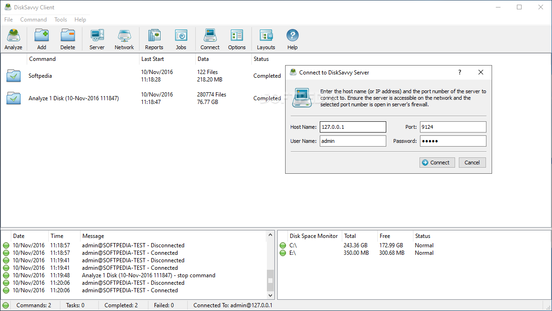Click '280774 Files' data cell
The image size is (552, 311).
click(x=212, y=95)
